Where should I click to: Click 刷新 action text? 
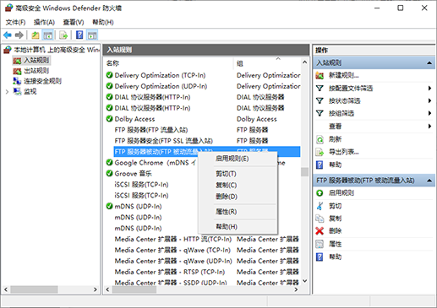pos(335,139)
